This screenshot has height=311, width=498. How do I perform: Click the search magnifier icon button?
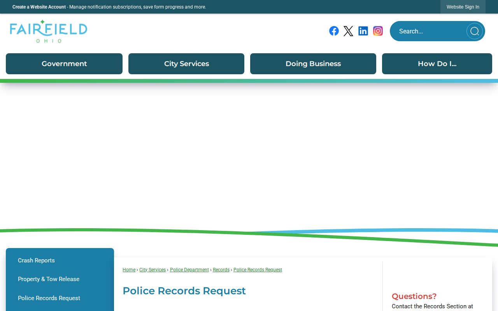point(475,31)
